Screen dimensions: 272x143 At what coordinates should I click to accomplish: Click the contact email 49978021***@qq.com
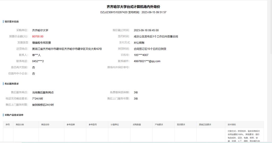[147, 61]
